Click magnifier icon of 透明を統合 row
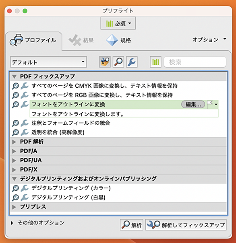Image resolution: width=236 pixels, height=243 pixels. [16, 133]
